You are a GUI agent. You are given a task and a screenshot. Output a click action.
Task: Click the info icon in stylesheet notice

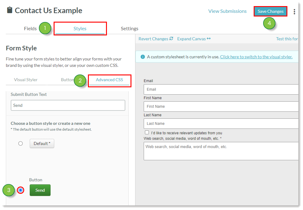point(142,57)
